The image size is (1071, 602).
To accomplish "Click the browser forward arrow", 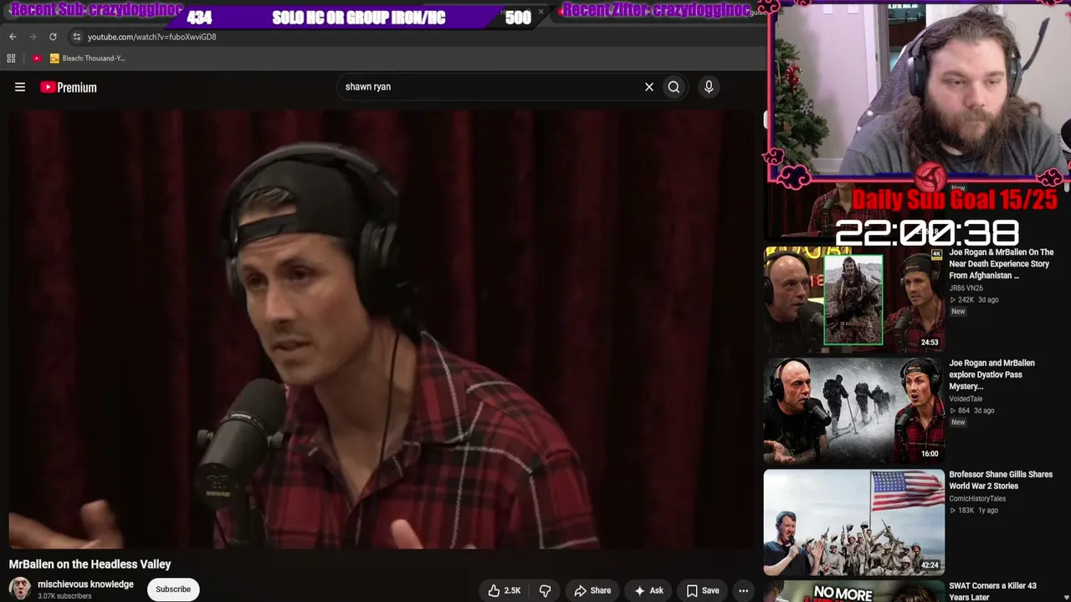I will click(x=33, y=37).
